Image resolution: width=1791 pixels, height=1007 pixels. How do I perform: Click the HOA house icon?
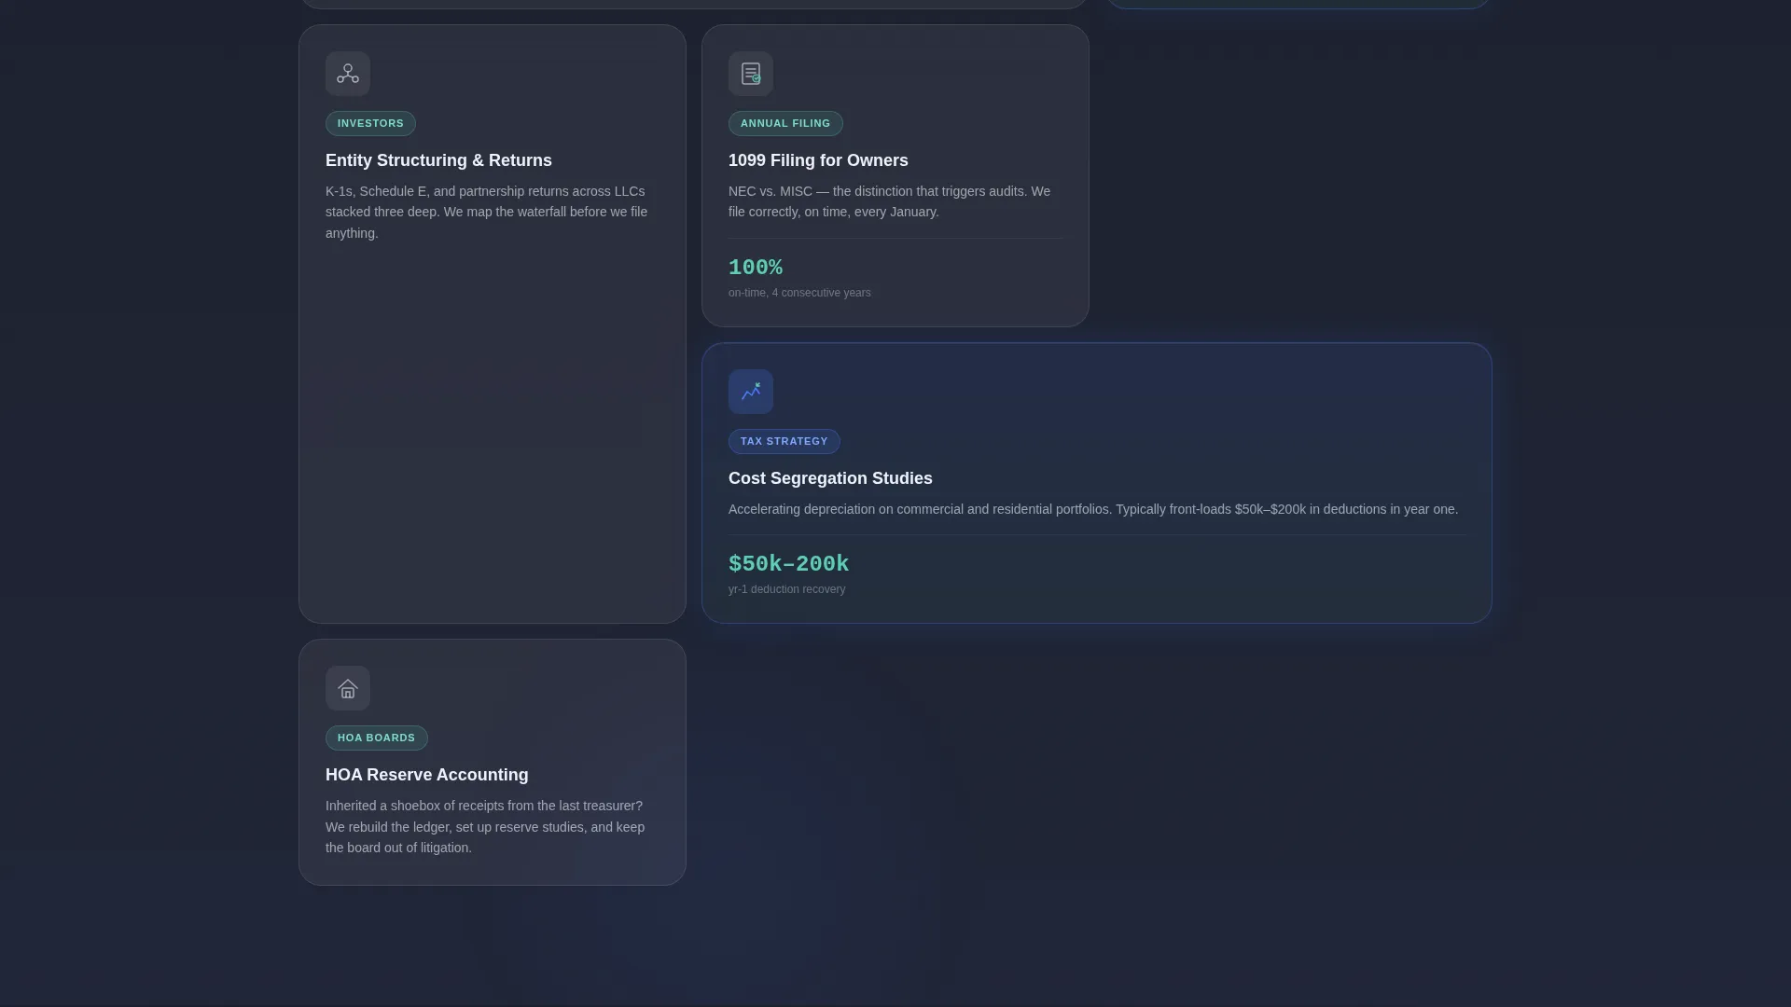[x=348, y=688]
